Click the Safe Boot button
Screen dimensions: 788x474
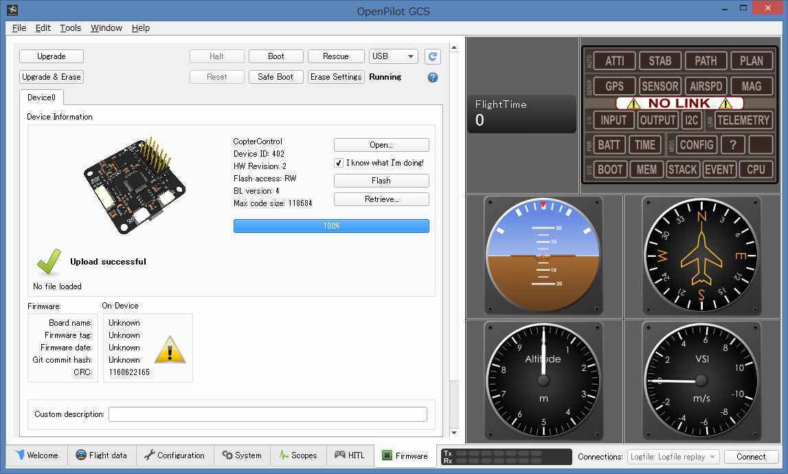275,77
